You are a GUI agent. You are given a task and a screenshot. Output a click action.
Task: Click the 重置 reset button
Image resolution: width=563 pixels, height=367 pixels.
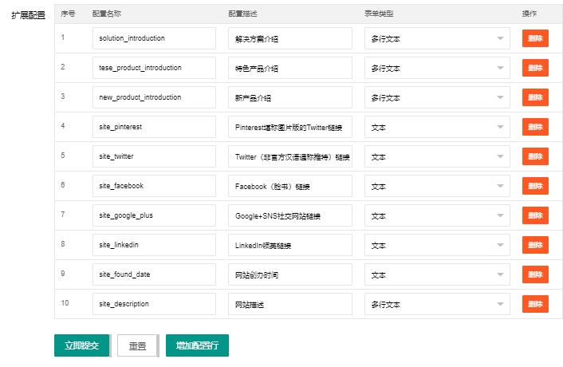pyautogui.click(x=137, y=345)
